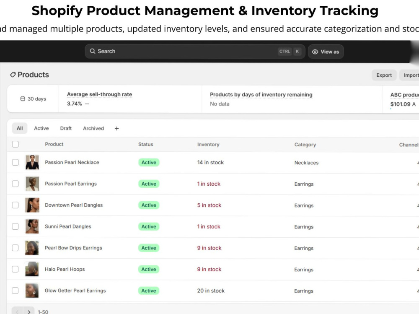Click Products by days of inventory remaining

(x=261, y=94)
